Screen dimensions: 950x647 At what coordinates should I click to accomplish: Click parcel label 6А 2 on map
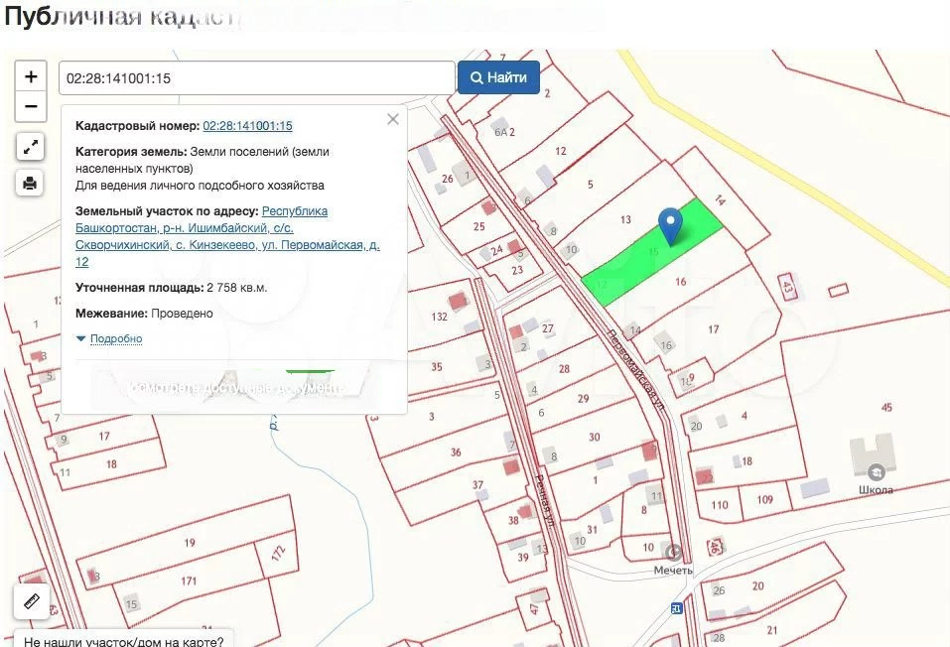[504, 132]
